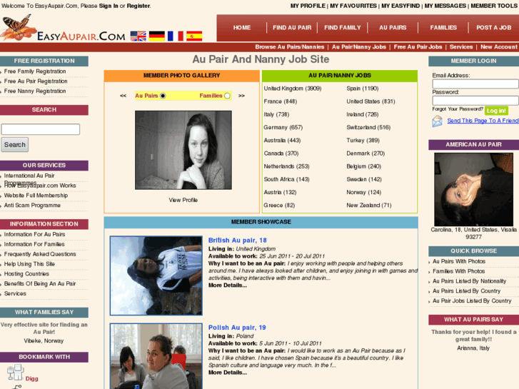This screenshot has width=519, height=389.
Task: Click Browse Au Pairs/Nannies link
Action: (290, 47)
